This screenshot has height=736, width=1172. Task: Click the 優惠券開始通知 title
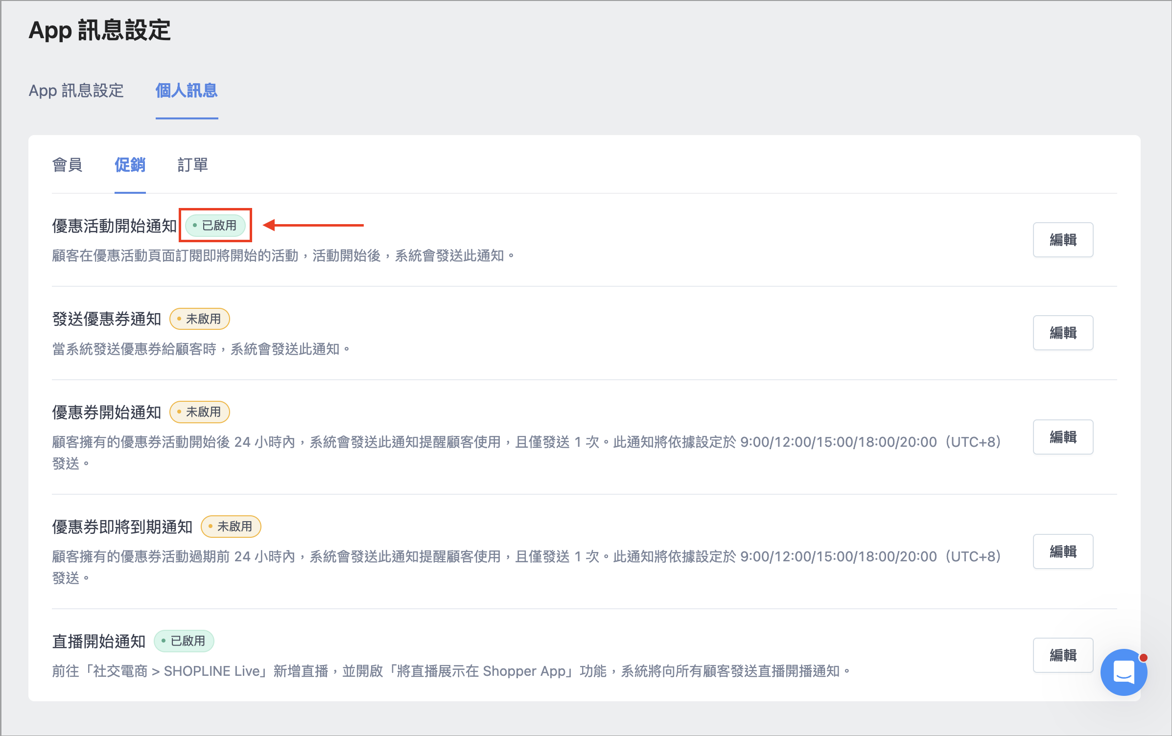coord(107,412)
